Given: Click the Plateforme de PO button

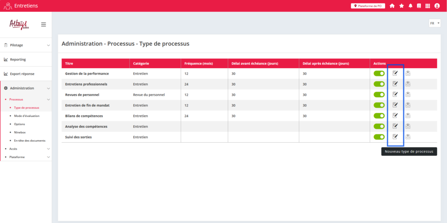Looking at the screenshot, I should pos(368,6).
